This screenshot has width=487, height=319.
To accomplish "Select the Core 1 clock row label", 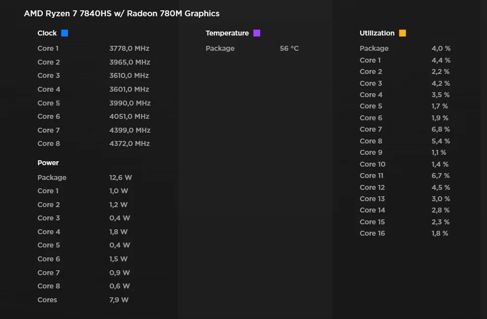I will 48,48.
